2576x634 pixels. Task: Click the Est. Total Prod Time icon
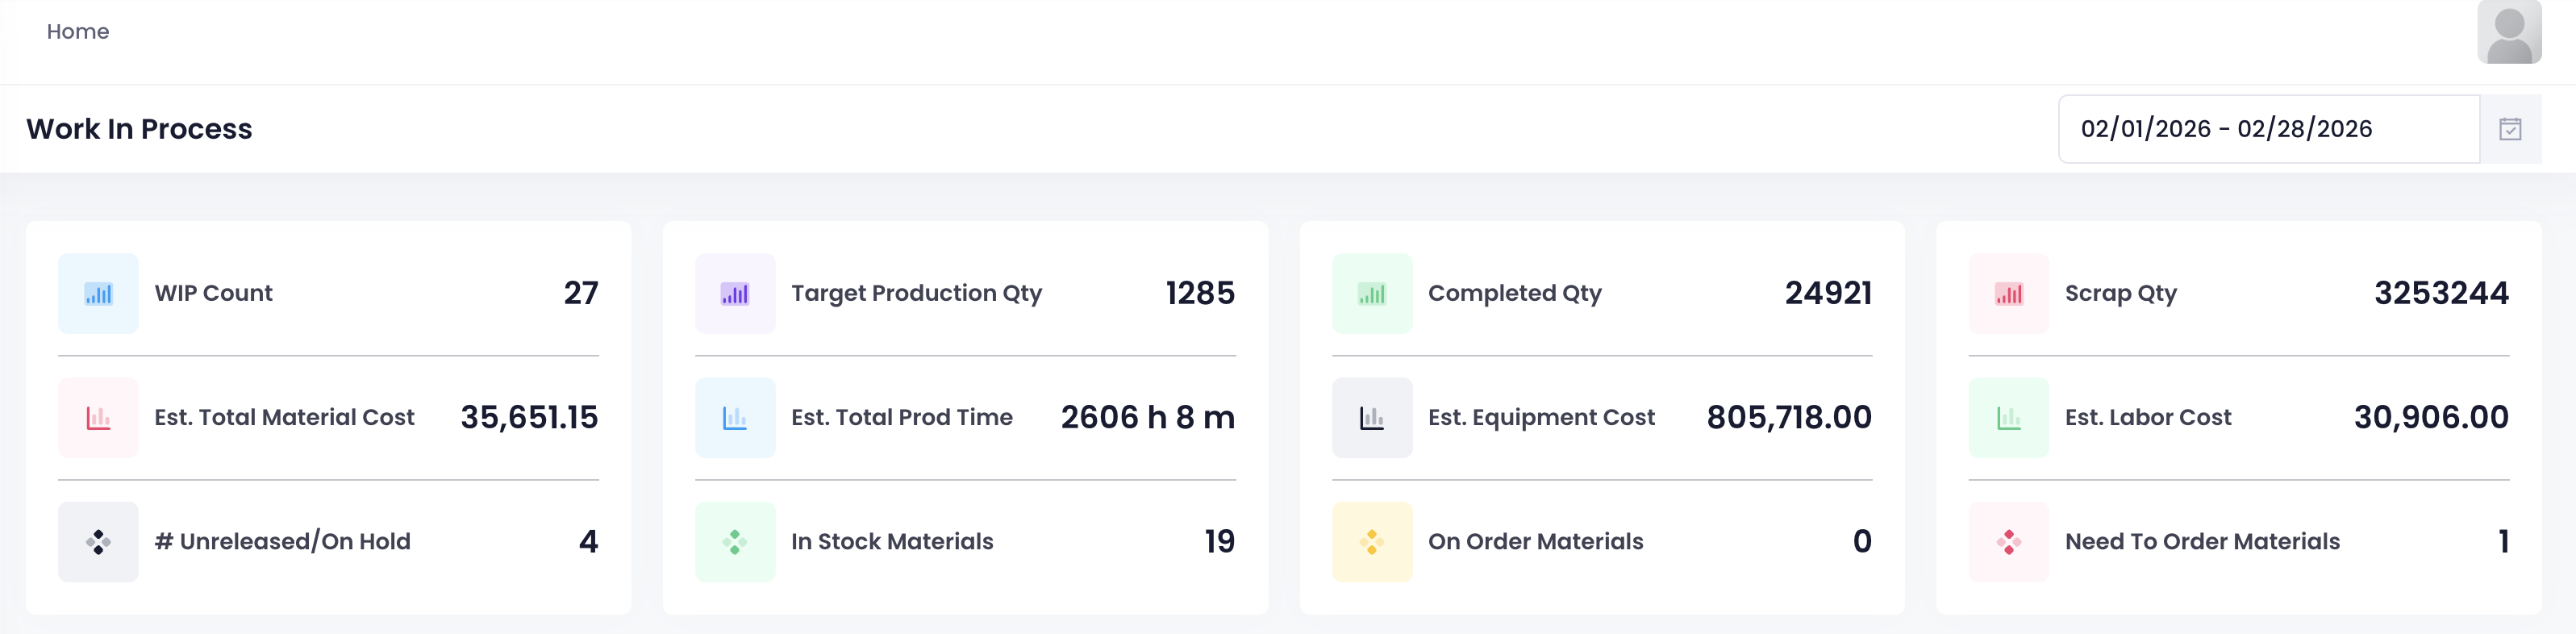(735, 417)
